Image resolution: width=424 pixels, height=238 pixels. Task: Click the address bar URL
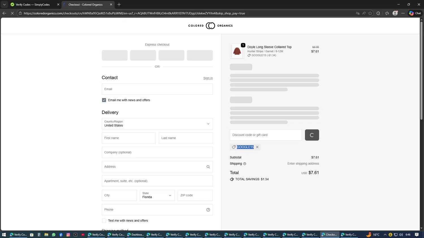coord(134,13)
